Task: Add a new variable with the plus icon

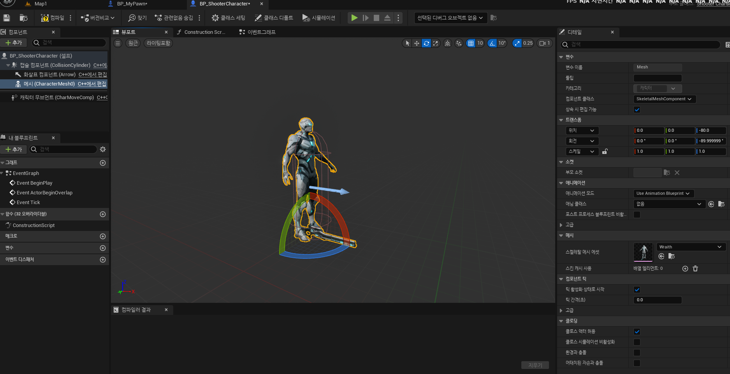Action: coord(103,248)
